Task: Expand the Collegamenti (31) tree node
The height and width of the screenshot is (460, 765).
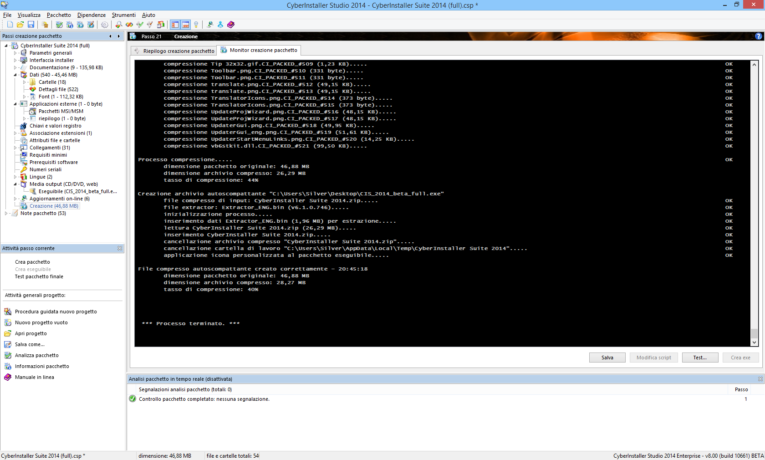Action: tap(15, 148)
